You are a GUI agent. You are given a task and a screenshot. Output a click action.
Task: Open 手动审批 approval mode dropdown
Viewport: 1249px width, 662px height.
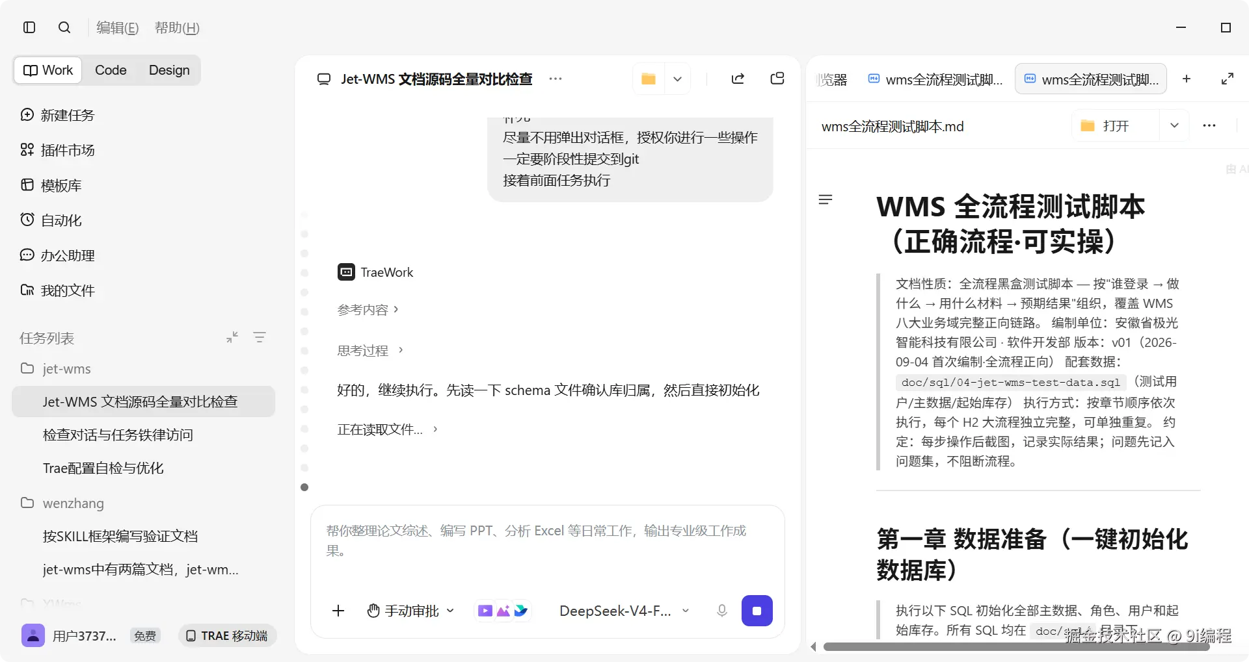pos(410,611)
